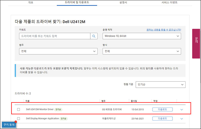201x129 pixels.
Task: Click the Dell Display Manager Application name
Action: 42,118
